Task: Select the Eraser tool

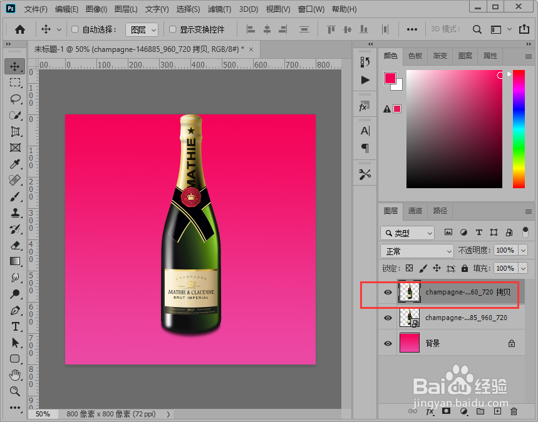Action: click(x=15, y=245)
